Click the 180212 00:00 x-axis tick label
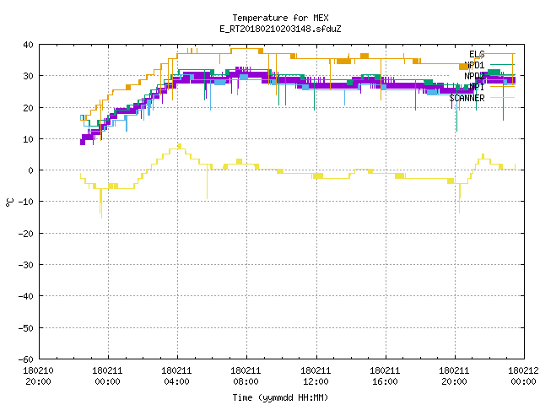540x405 pixels. coord(523,376)
